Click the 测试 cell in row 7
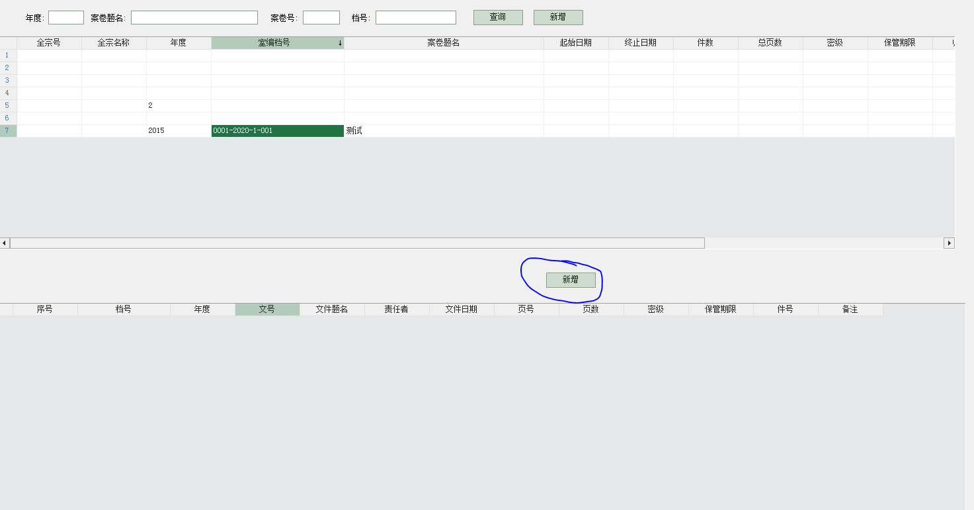The image size is (974, 510). [x=443, y=131]
